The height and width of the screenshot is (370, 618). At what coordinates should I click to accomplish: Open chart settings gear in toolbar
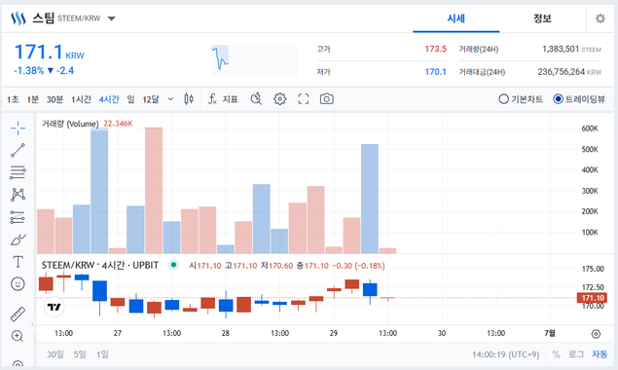click(280, 99)
